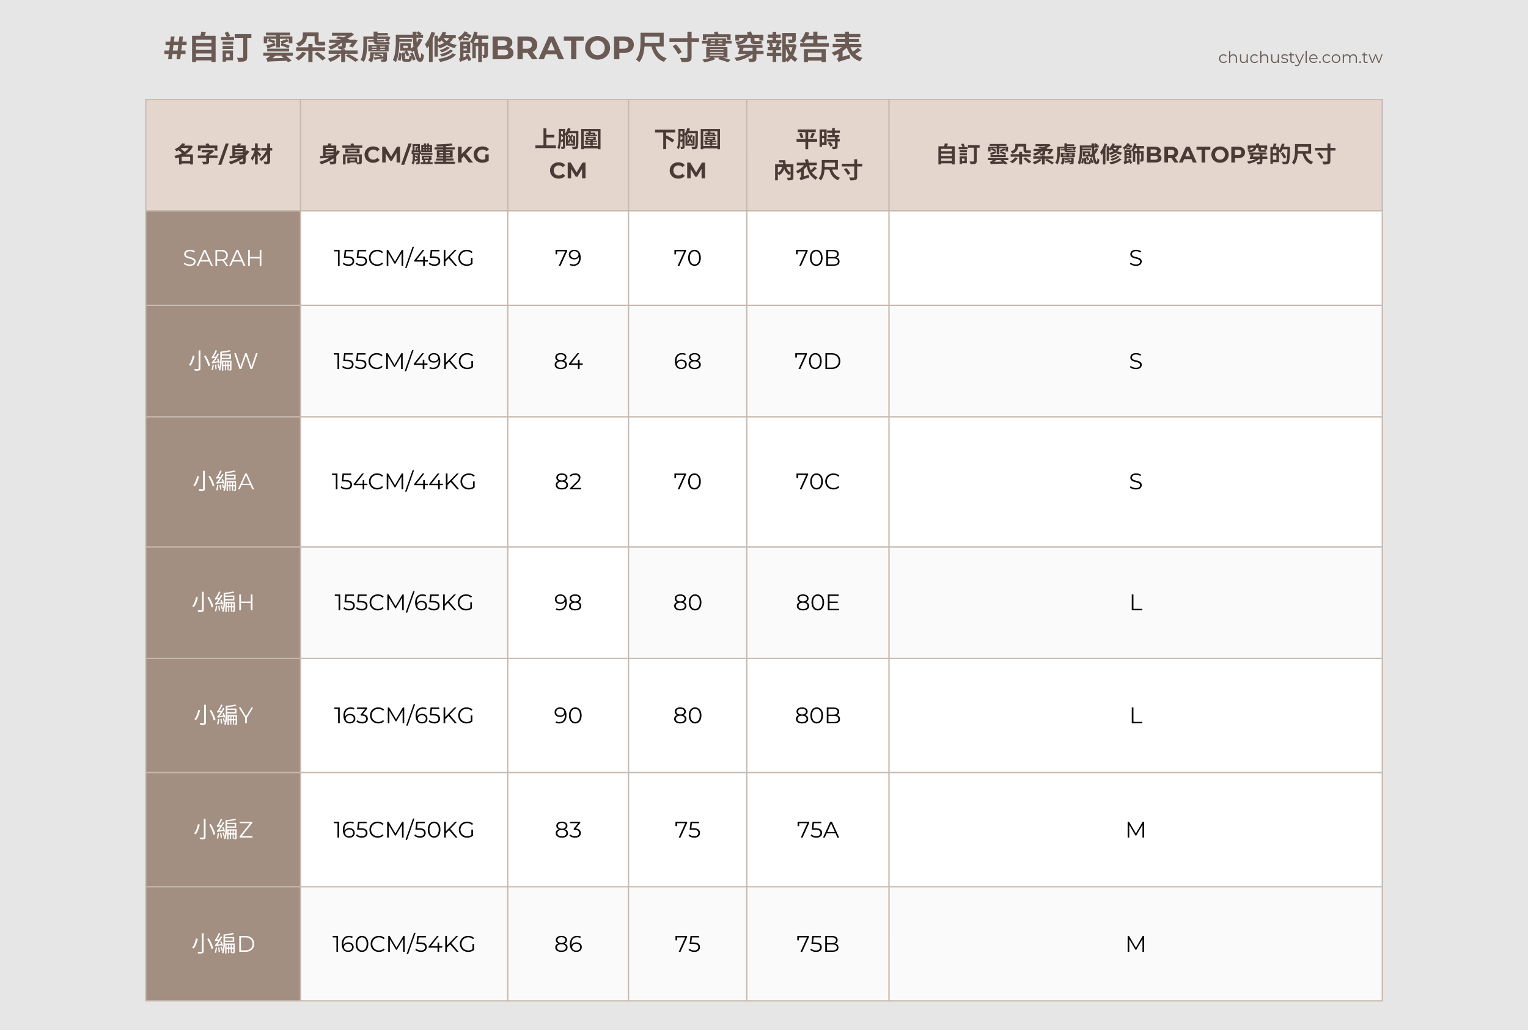This screenshot has height=1030, width=1528.
Task: Click 小編W's BRATOP size S
Action: 1136,361
